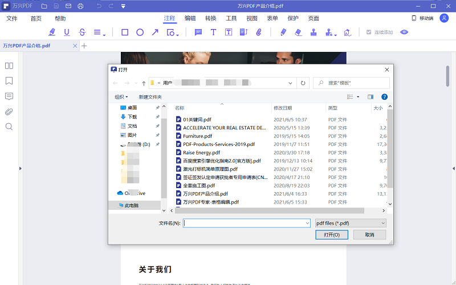Click the 新建文件夹 button
The image size is (456, 285).
[150, 97]
